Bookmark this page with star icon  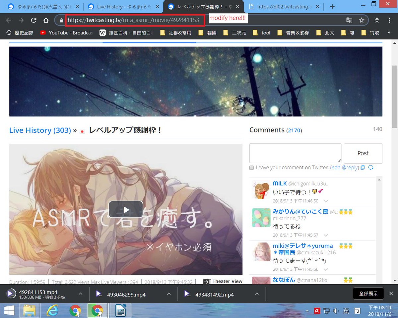362,21
